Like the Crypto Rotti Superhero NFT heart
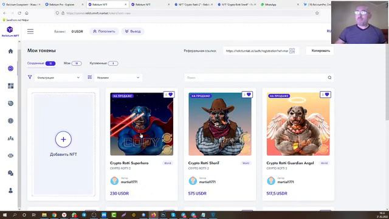 (x=170, y=95)
